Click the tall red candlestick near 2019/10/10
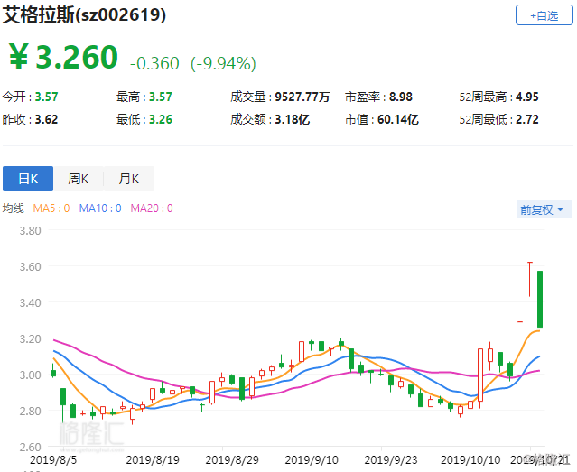 (x=480, y=375)
